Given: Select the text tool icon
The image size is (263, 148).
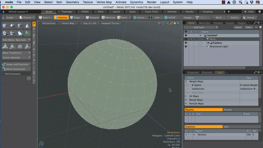Looking at the screenshot, I should pos(27,33).
